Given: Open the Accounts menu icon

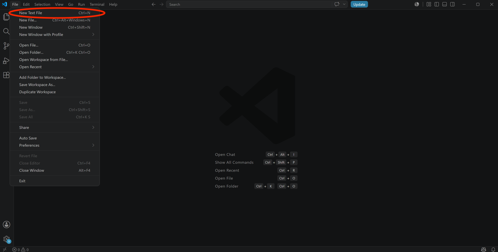Looking at the screenshot, I should [x=6, y=225].
